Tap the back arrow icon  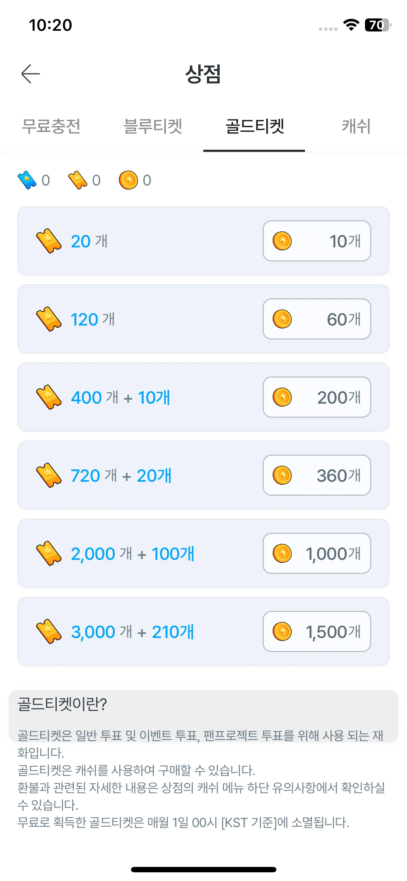pyautogui.click(x=30, y=74)
